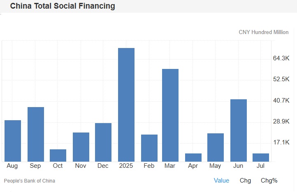
Task: Select the tallest bar labeled 2025
Action: (x=126, y=105)
